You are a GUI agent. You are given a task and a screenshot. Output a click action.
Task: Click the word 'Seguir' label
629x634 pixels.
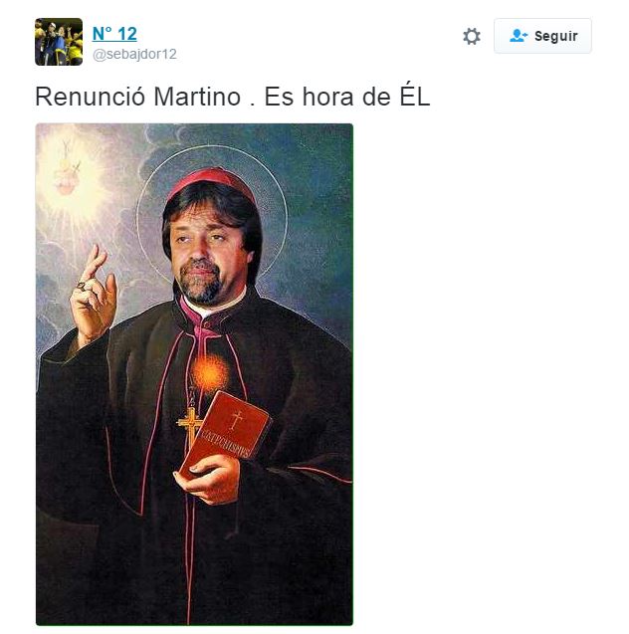coord(555,36)
